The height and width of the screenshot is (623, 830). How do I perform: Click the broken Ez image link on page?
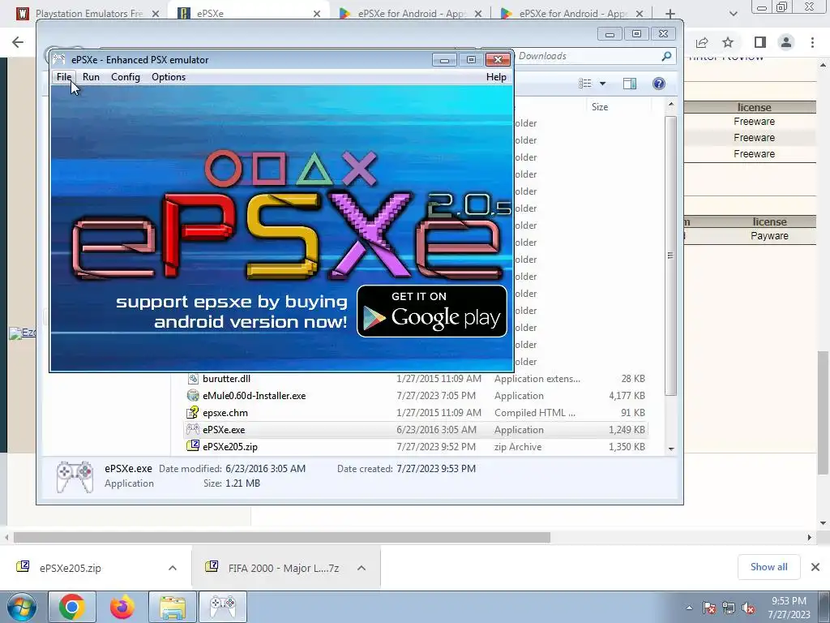23,333
